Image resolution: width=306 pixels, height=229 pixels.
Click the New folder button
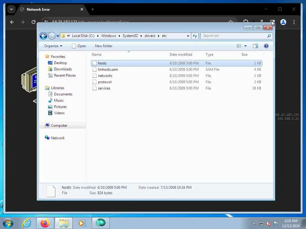pyautogui.click(x=104, y=46)
